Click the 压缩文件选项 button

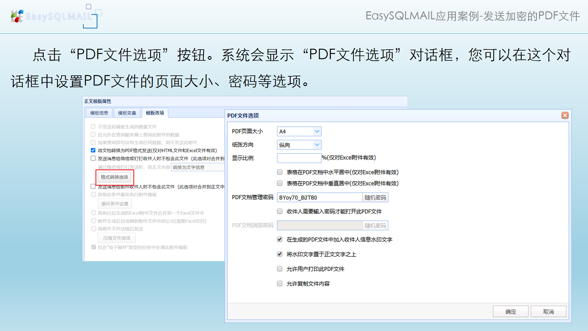117,238
